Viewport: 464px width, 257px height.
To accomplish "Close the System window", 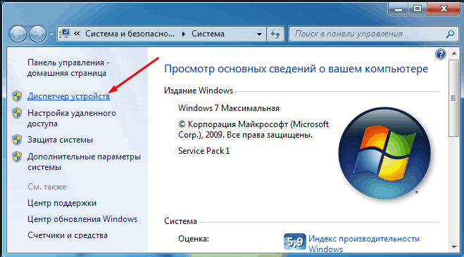I will (x=444, y=9).
